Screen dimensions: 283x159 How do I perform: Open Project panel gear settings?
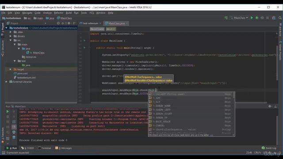(69, 23)
